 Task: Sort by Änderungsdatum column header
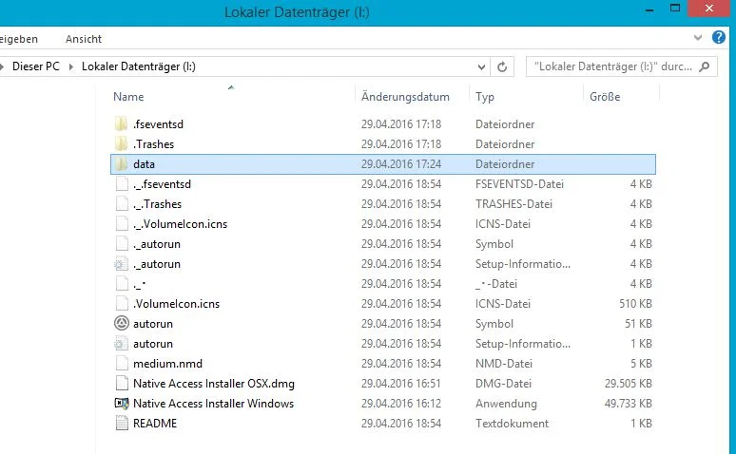click(405, 97)
